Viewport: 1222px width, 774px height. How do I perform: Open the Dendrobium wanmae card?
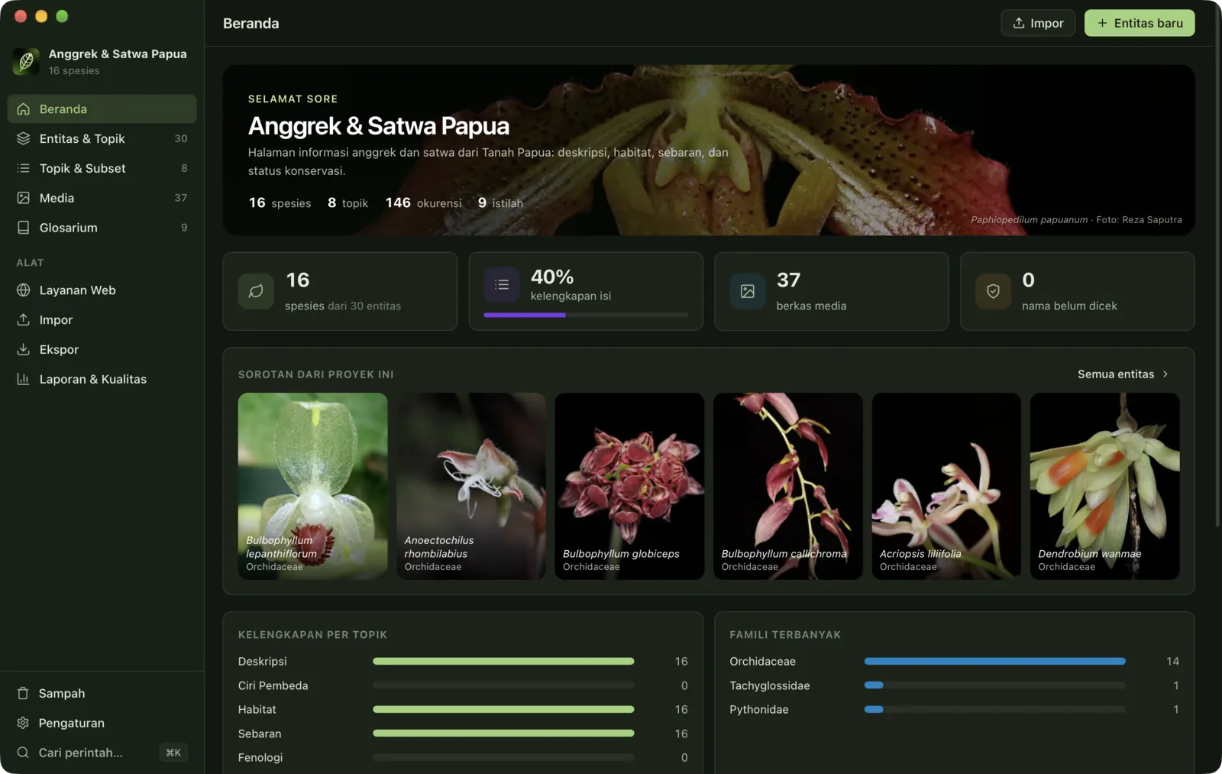1104,486
